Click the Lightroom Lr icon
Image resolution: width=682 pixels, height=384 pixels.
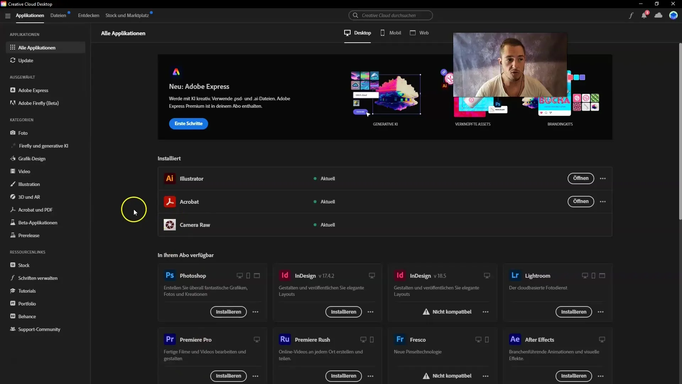[x=515, y=276]
